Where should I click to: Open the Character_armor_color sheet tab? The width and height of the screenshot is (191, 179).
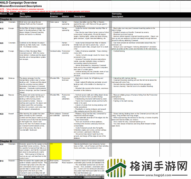[x=76, y=177]
